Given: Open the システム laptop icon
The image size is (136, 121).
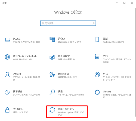Looking at the screenshot, I should [7, 40].
